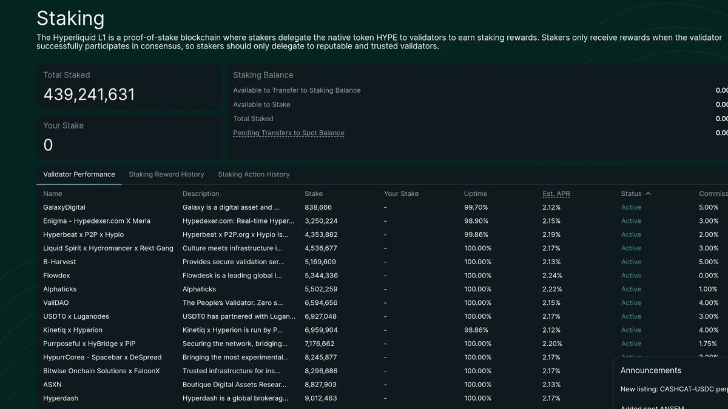Open the Staking Action History tab
The width and height of the screenshot is (728, 409).
(x=254, y=175)
